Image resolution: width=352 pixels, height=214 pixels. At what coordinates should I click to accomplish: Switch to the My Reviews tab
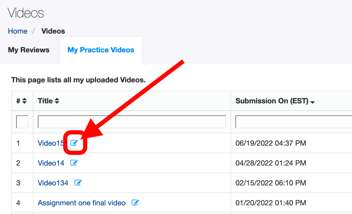coord(29,50)
